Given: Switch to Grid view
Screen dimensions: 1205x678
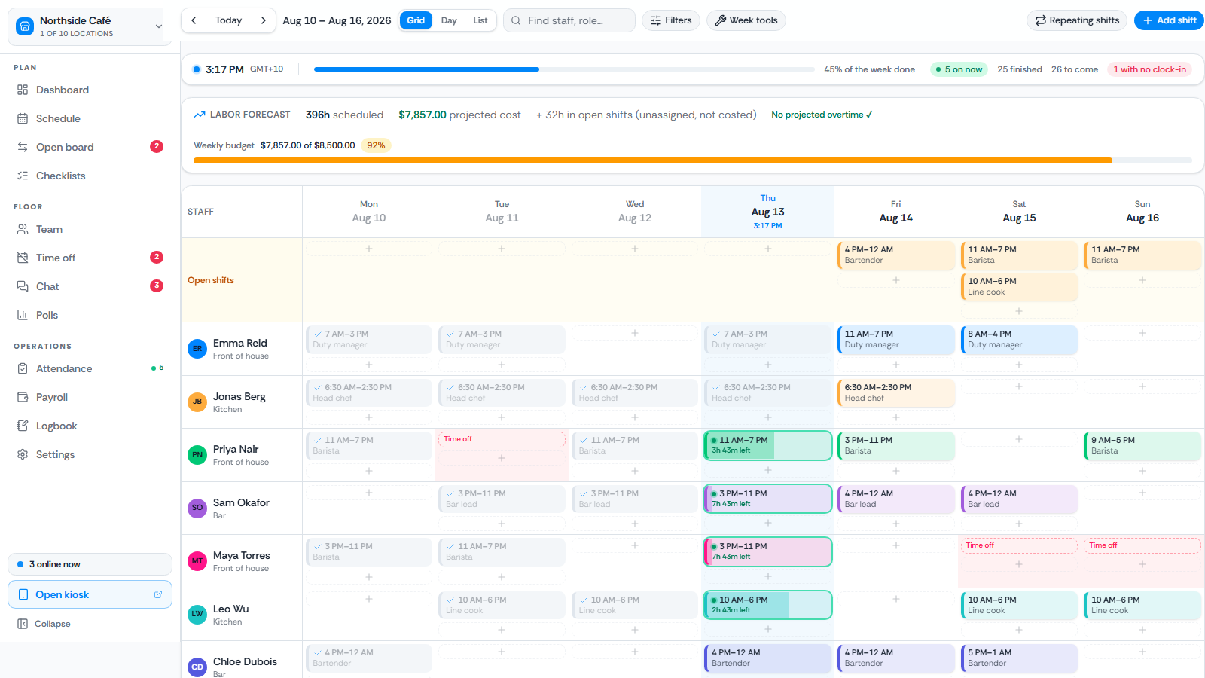Looking at the screenshot, I should (x=416, y=20).
